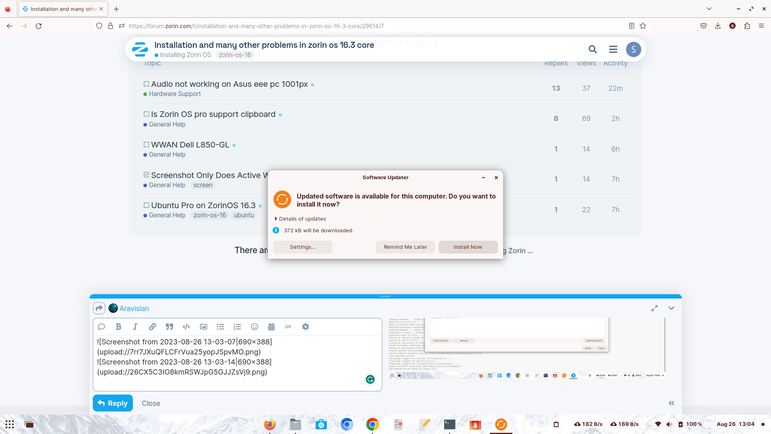771x434 pixels.
Task: Change reply type via arrow button
Action: 99,308
